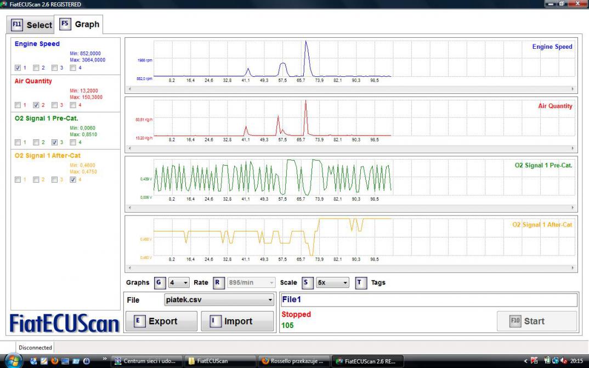Image resolution: width=589 pixels, height=368 pixels.
Task: Click the Engine Speed graph horizontal scrollbar
Action: [x=351, y=88]
